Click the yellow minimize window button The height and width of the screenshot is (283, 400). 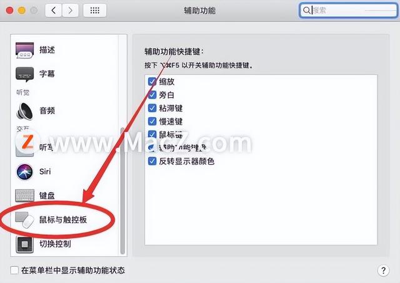coord(22,11)
